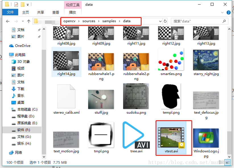Open the 查看 ribbon tab
The width and height of the screenshot is (234, 168).
pos(56,12)
